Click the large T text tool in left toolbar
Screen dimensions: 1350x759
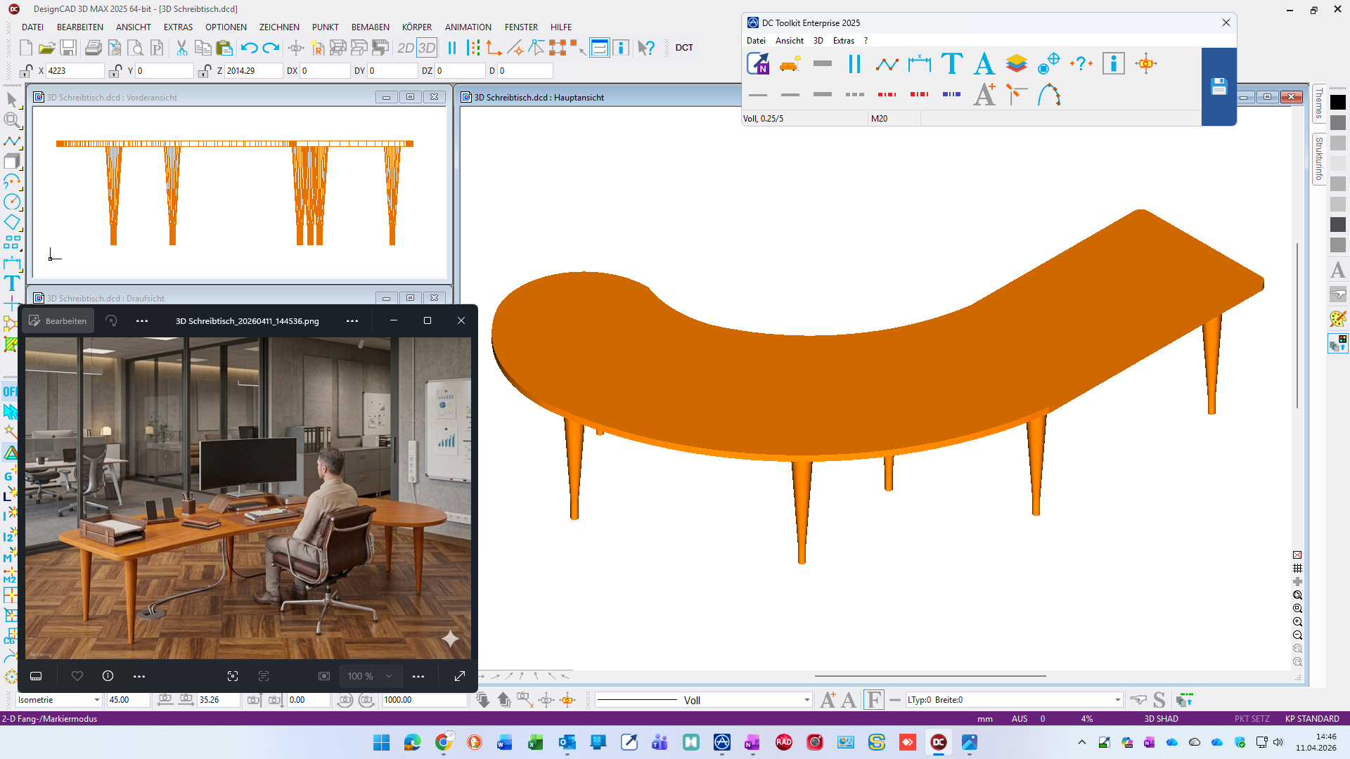pyautogui.click(x=11, y=283)
